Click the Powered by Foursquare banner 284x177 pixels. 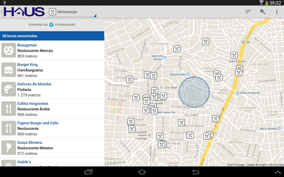[52, 24]
